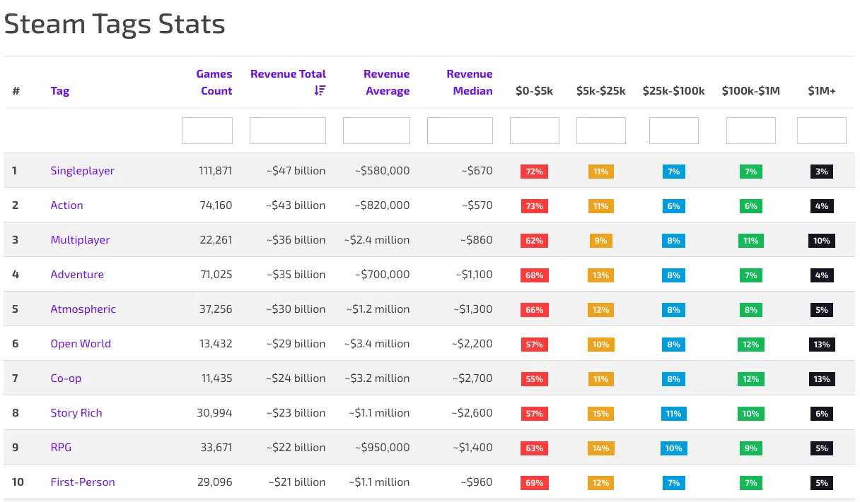Focus the Games Count filter box

click(207, 131)
